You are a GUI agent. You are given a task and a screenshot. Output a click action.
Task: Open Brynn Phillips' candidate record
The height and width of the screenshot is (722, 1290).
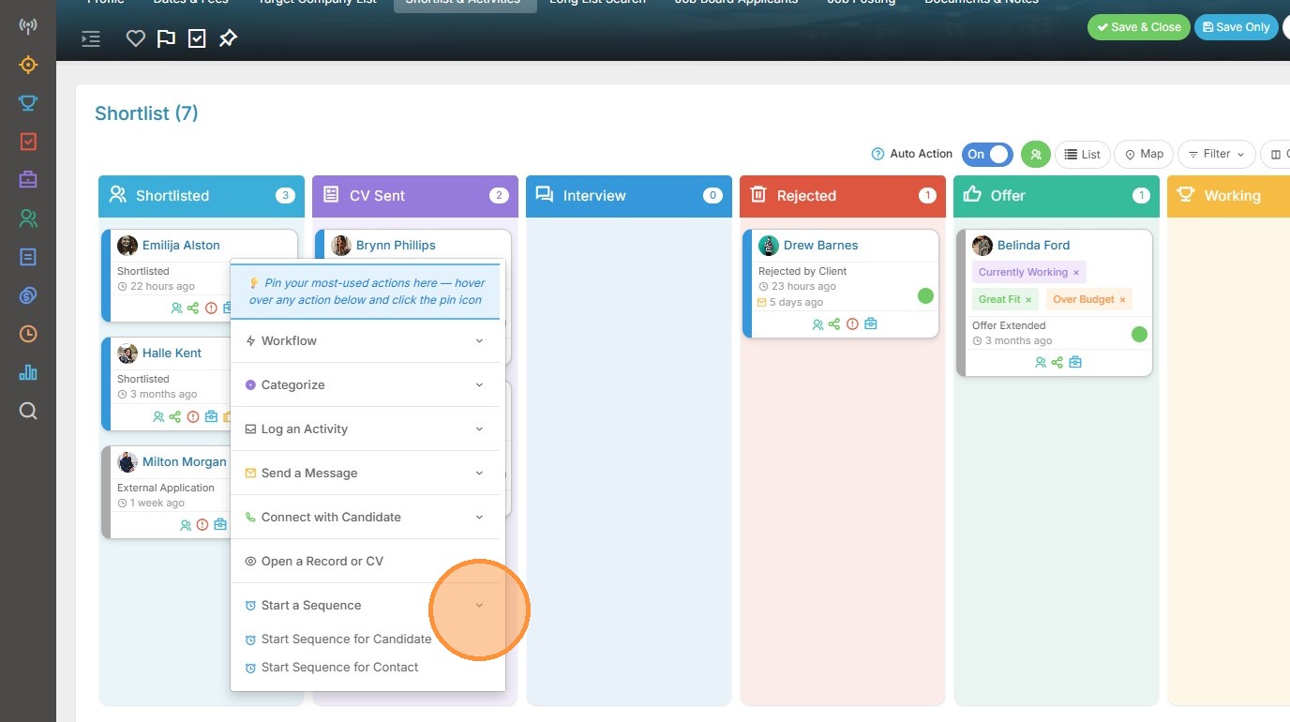tap(396, 246)
